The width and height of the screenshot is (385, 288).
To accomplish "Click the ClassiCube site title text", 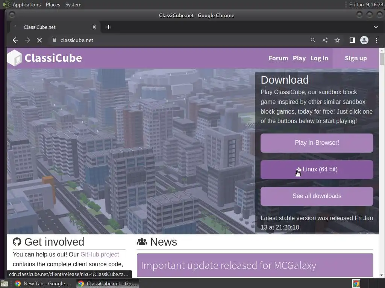I will click(53, 58).
